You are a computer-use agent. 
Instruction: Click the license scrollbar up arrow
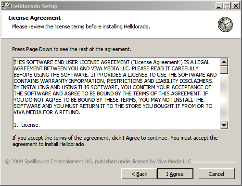point(224,62)
